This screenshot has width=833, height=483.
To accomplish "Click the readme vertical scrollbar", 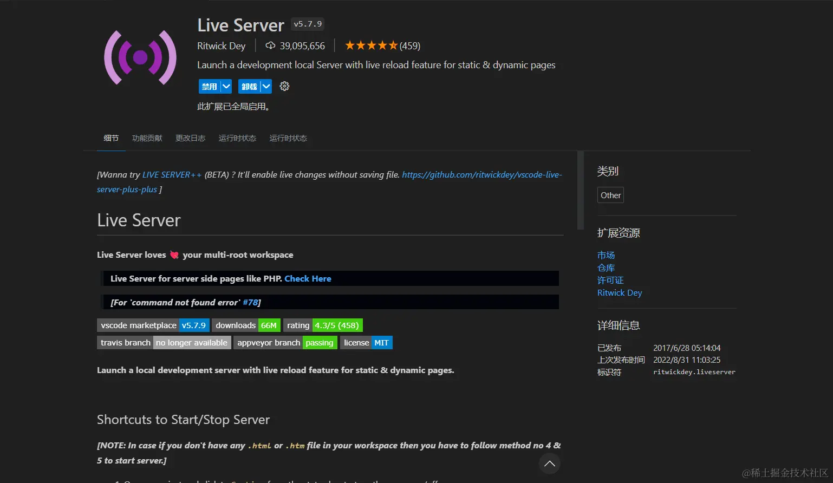I will click(x=581, y=191).
